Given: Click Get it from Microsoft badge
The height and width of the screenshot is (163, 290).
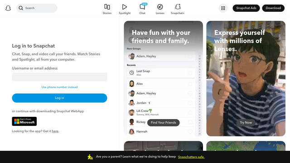Looking at the screenshot, I should tap(24, 121).
